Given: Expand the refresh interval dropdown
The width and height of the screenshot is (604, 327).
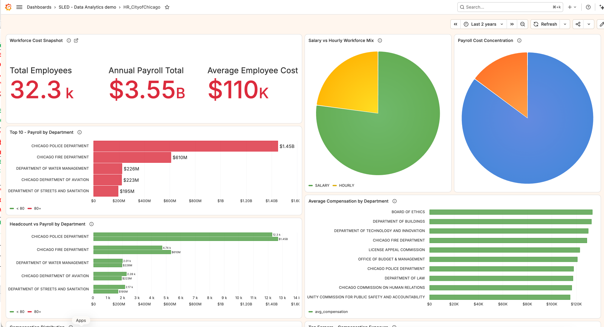Looking at the screenshot, I should coord(565,24).
